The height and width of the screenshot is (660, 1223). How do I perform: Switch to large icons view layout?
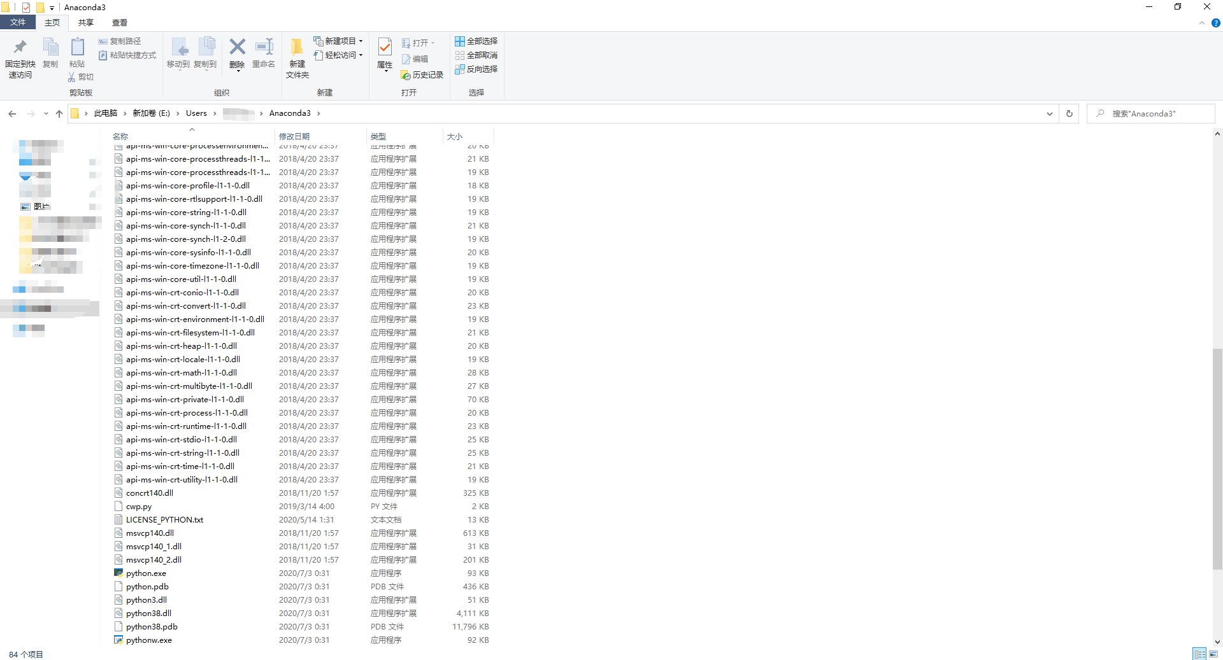(x=1213, y=654)
